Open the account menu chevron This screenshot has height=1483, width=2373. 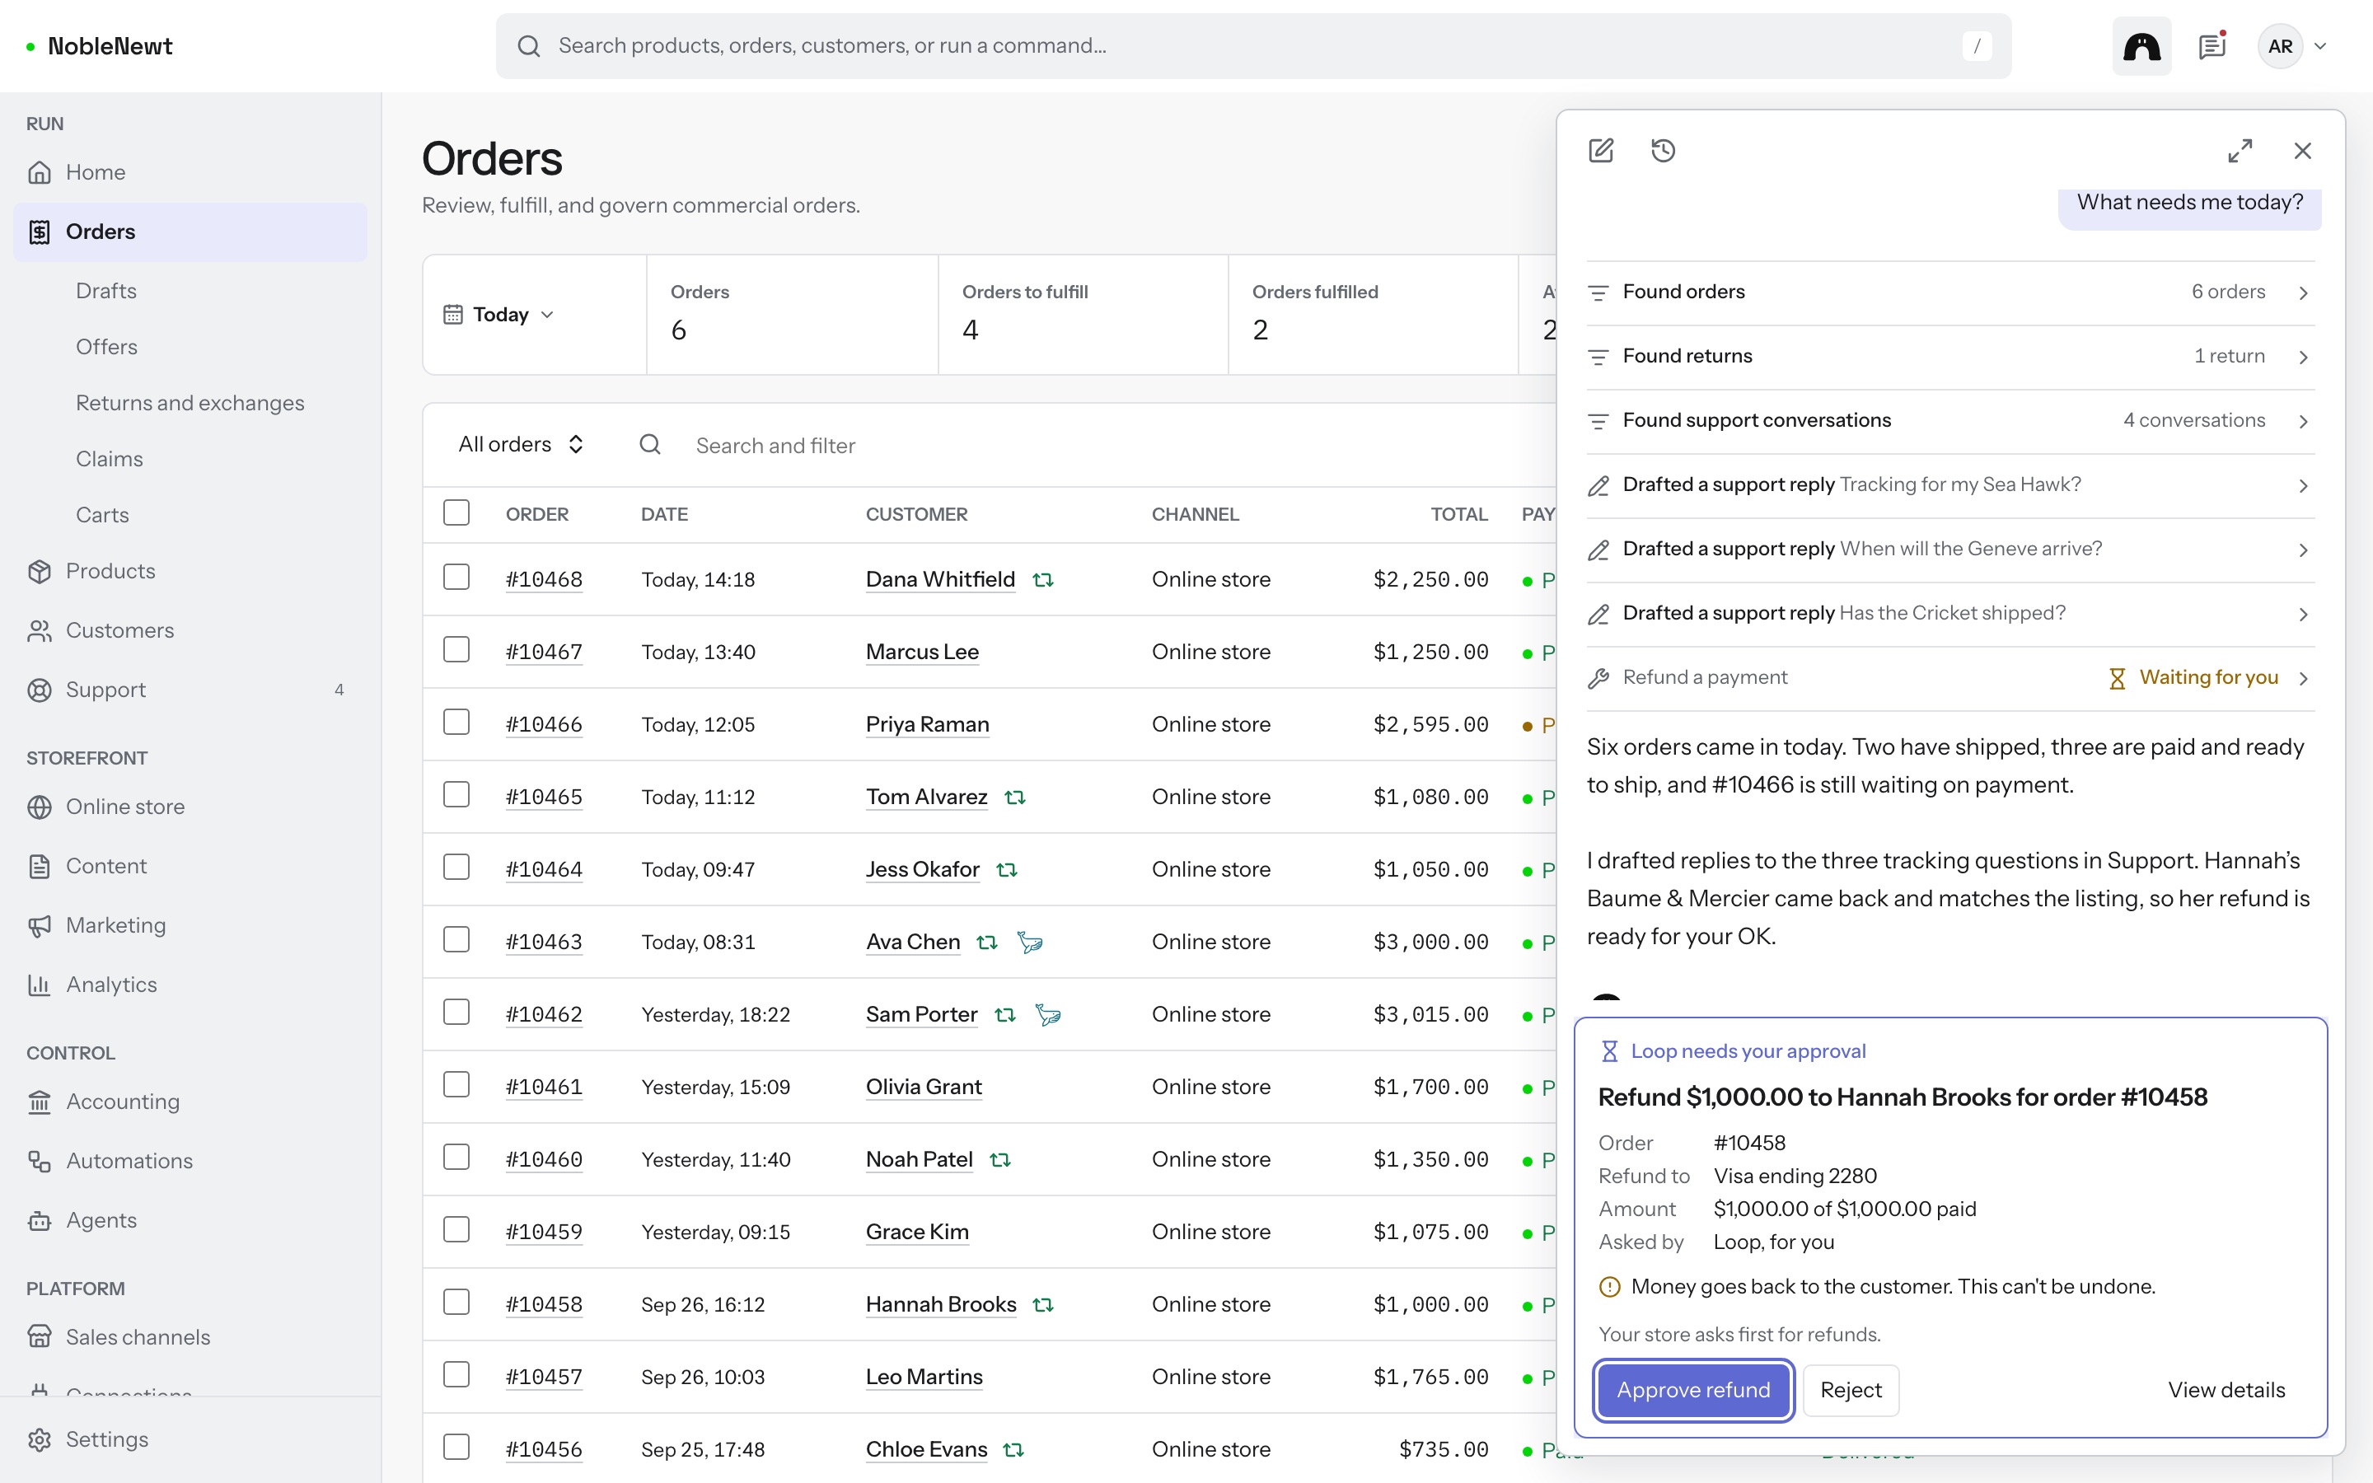(x=2321, y=46)
